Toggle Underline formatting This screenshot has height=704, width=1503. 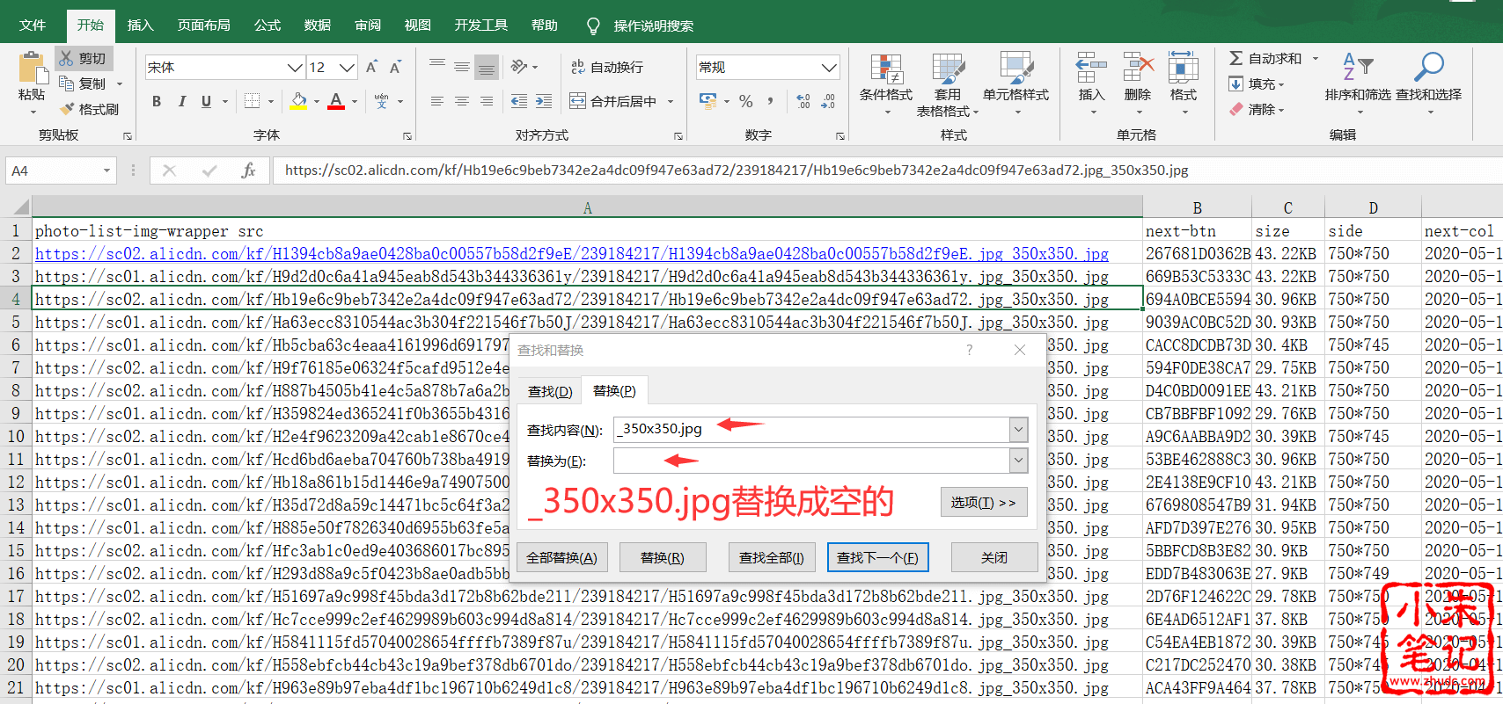click(206, 101)
